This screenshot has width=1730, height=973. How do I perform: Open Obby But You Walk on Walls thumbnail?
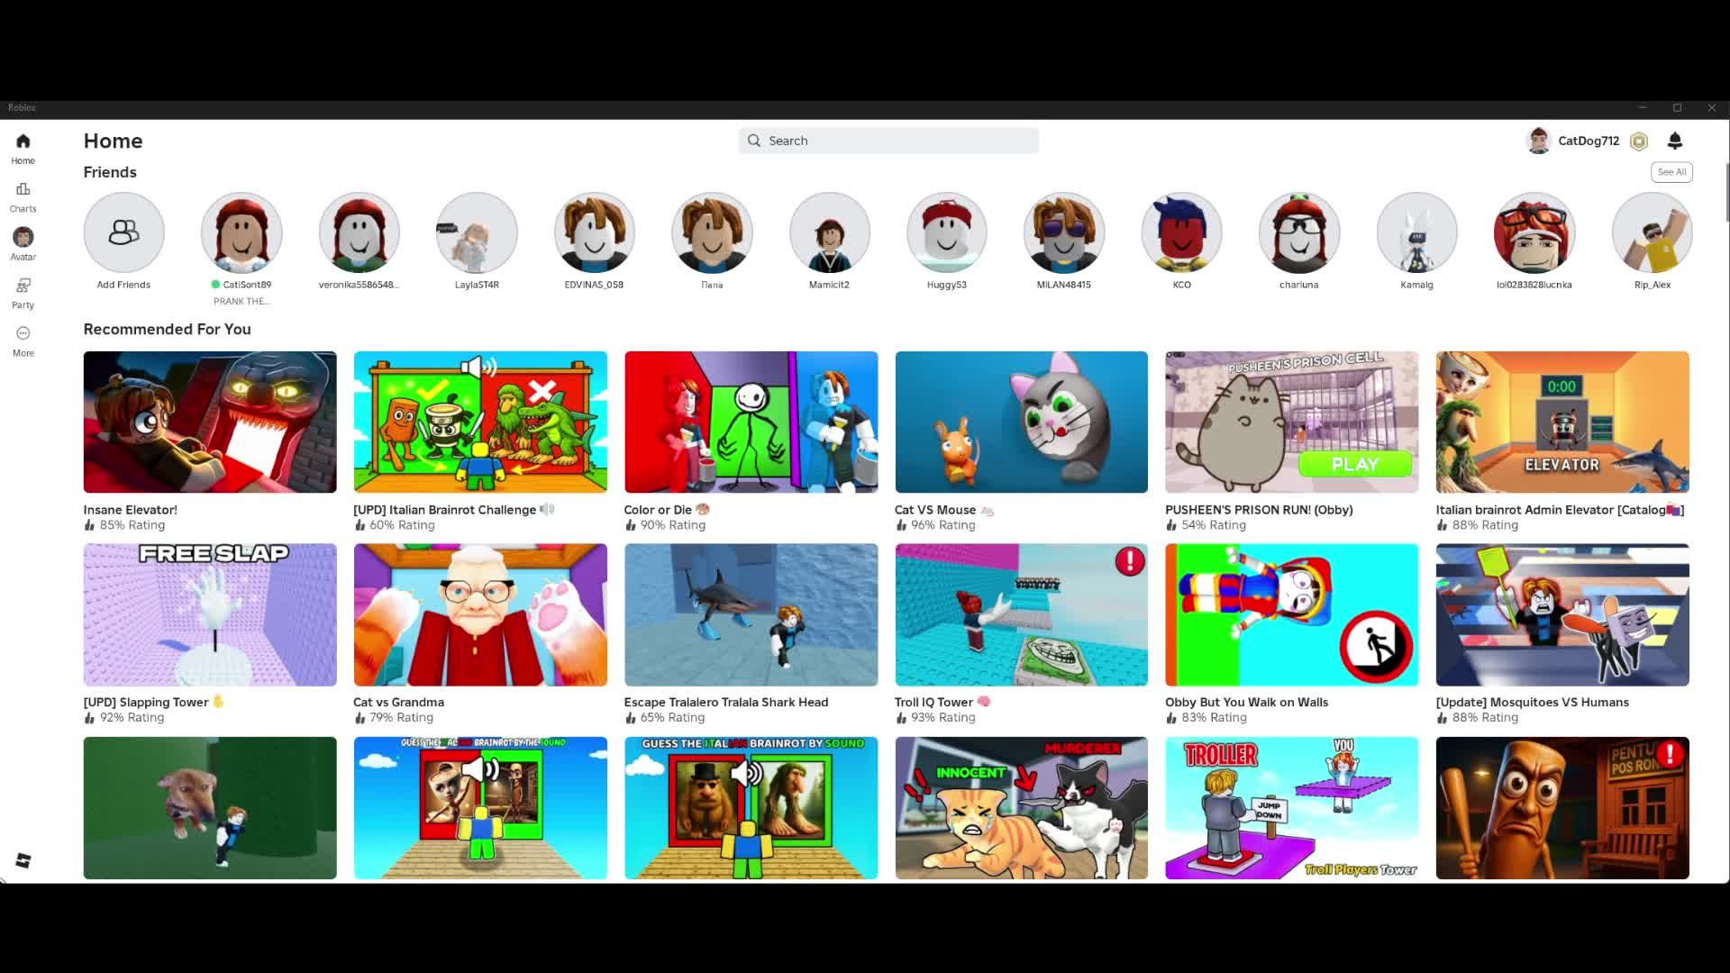pyautogui.click(x=1291, y=614)
